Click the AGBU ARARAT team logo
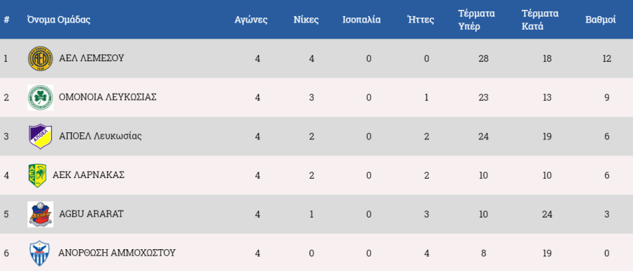The image size is (633, 271). (40, 215)
